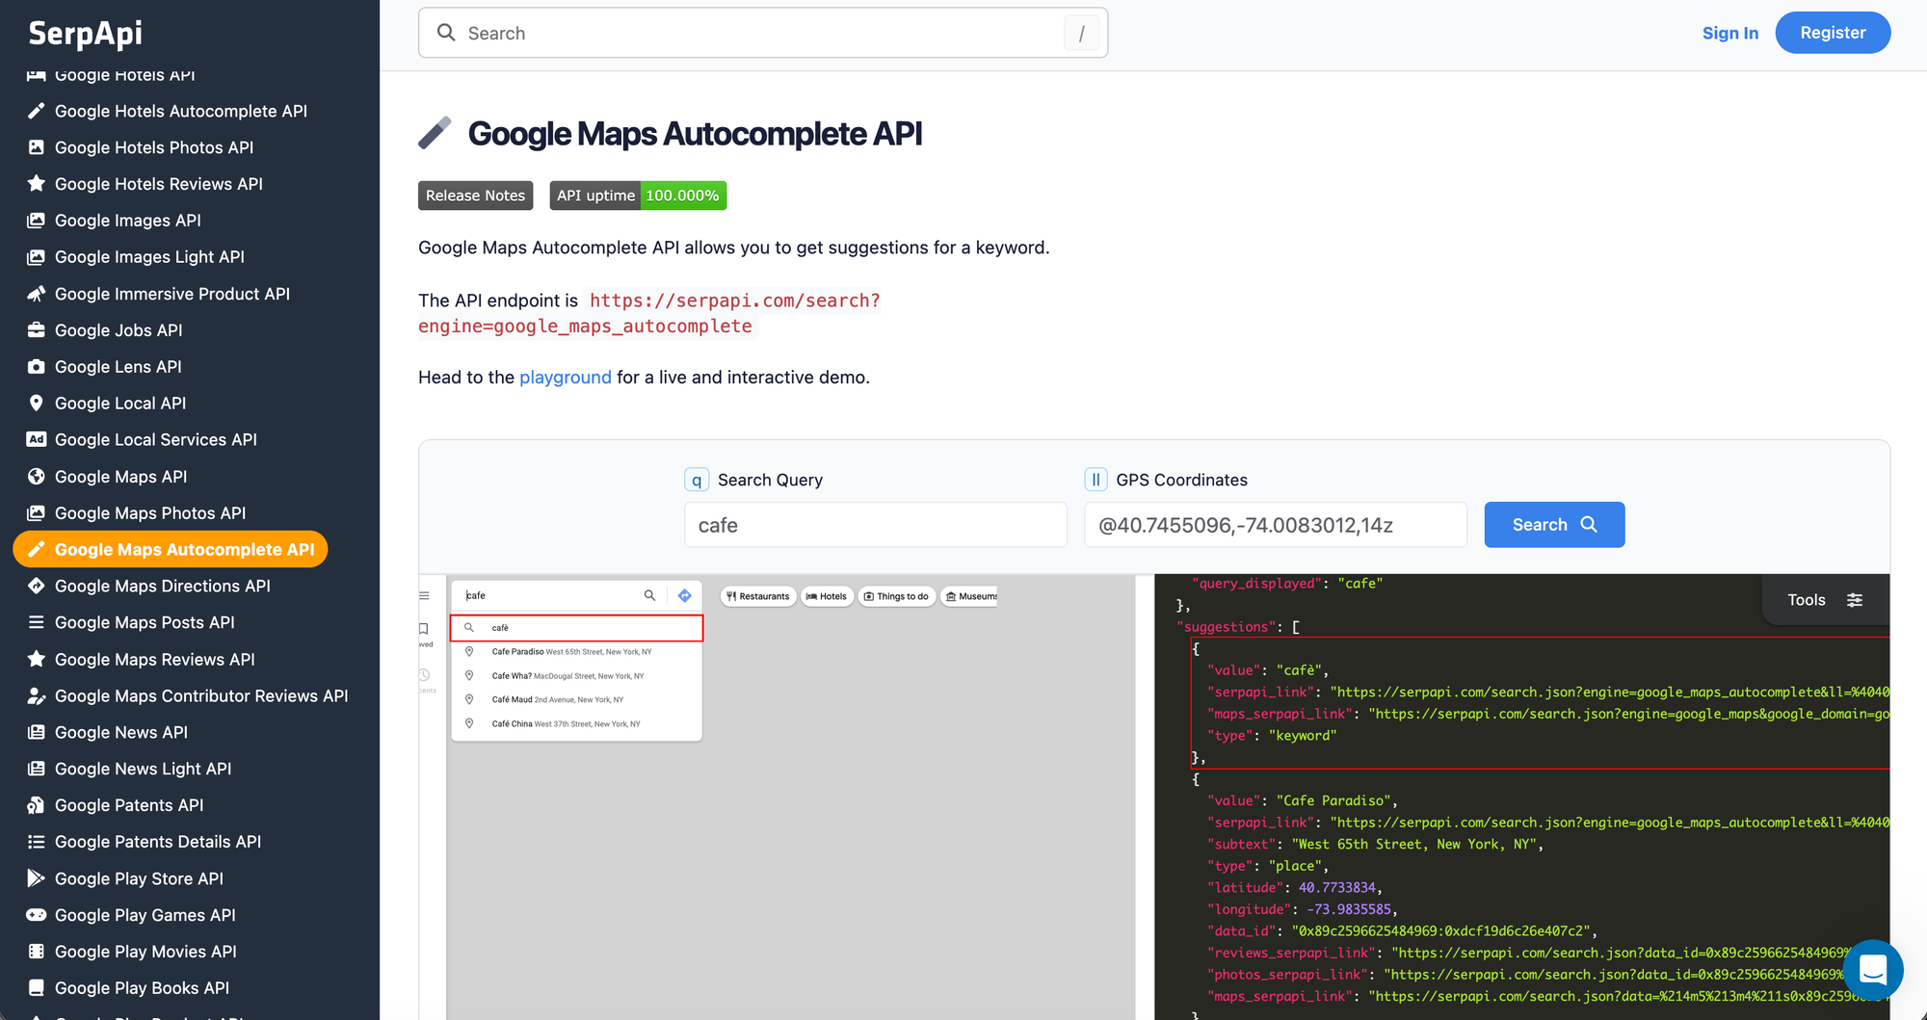Click the magnifier icon in top search bar
Screen dimensions: 1927x1020
(x=446, y=33)
